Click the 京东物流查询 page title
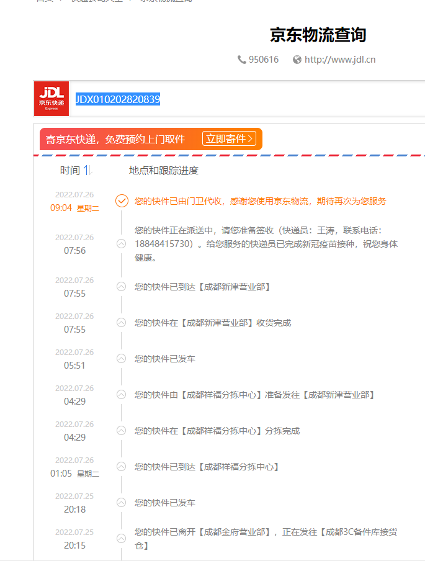Image resolution: width=425 pixels, height=566 pixels. click(x=318, y=35)
